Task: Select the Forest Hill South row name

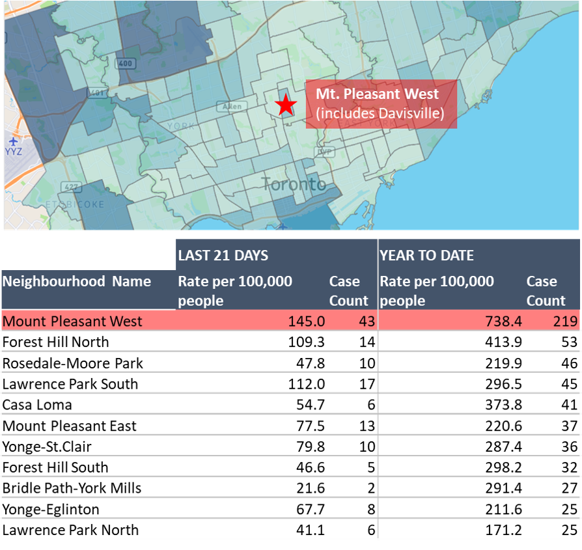Action: 55,467
